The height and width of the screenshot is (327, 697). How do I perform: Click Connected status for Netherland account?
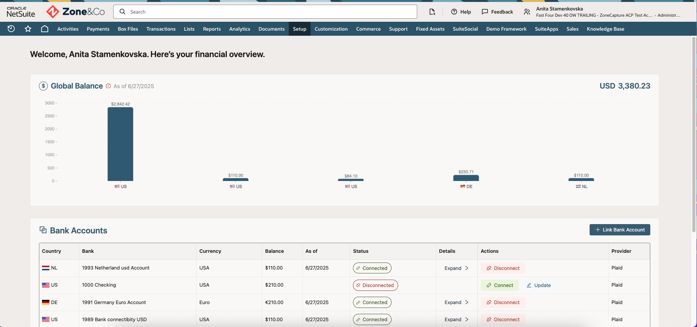tap(372, 268)
